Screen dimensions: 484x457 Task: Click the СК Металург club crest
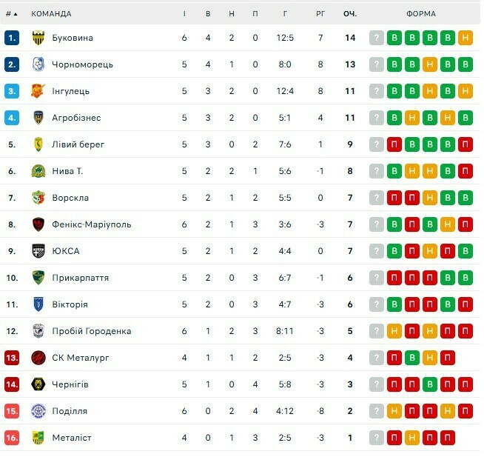point(38,358)
